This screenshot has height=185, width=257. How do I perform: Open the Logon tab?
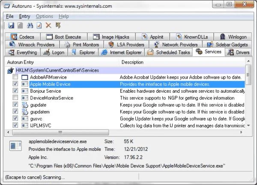(x=54, y=52)
